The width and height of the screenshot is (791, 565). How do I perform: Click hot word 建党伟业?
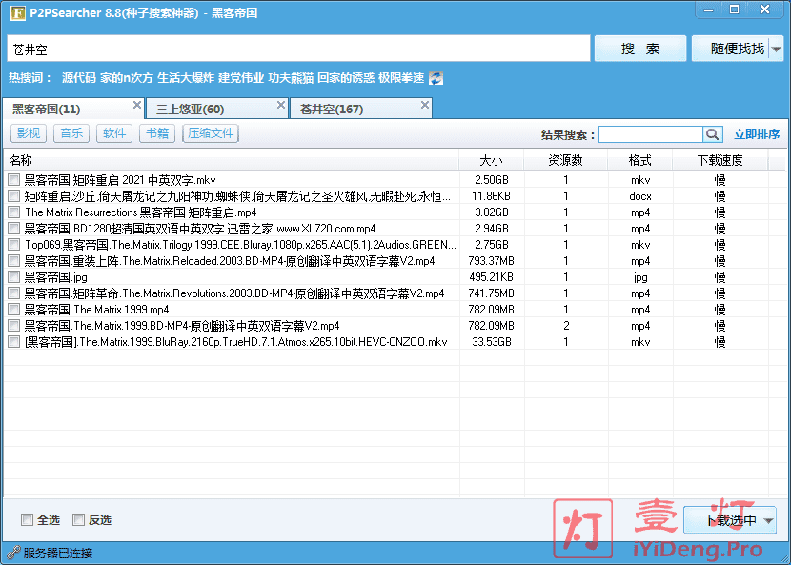pyautogui.click(x=241, y=78)
